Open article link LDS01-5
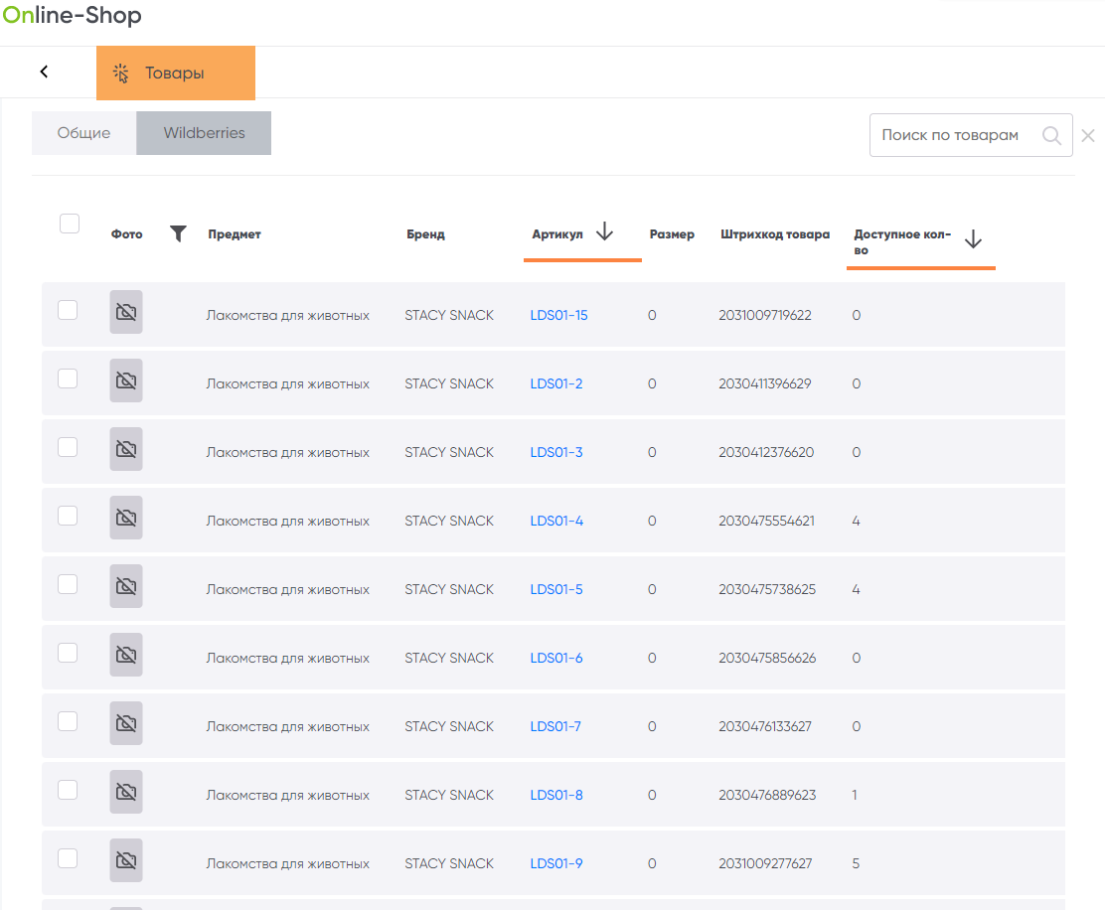Image resolution: width=1105 pixels, height=910 pixels. tap(556, 589)
